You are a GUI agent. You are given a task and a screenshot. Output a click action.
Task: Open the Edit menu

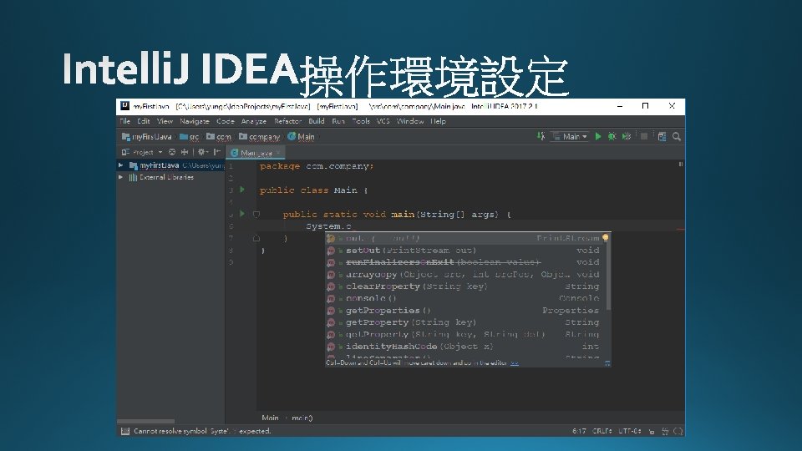click(x=143, y=121)
